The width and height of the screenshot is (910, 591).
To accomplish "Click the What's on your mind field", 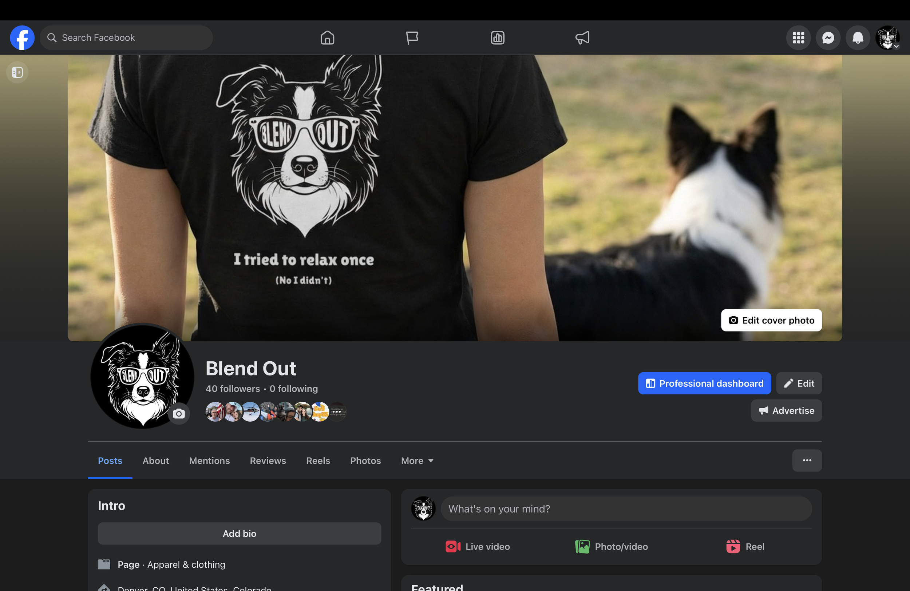I will click(626, 509).
